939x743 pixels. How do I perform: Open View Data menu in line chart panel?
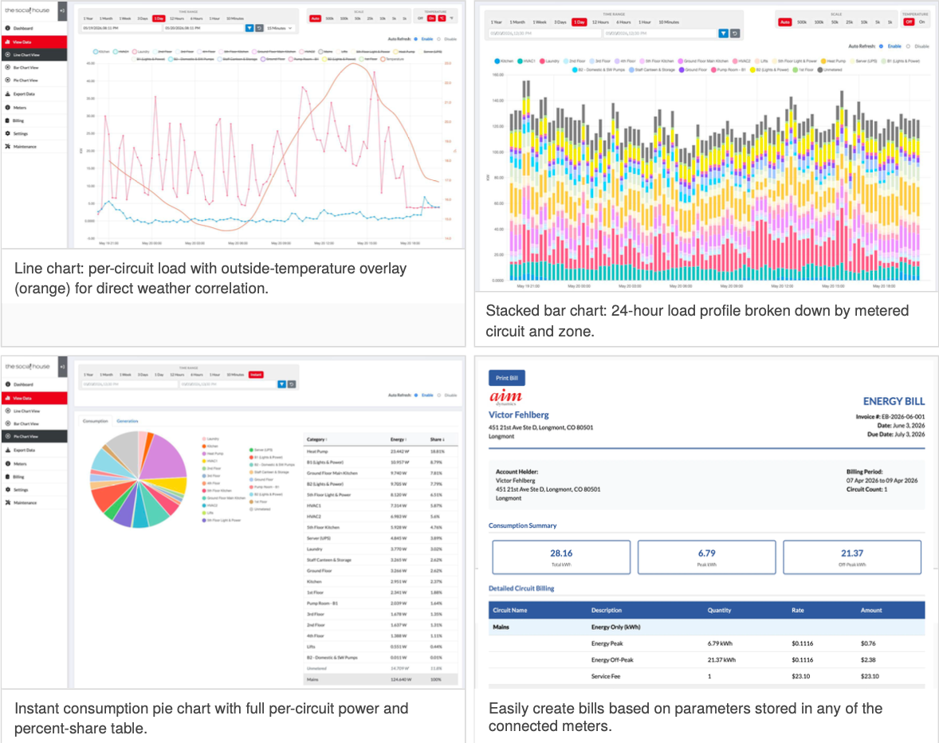click(34, 42)
